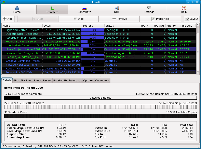Image resolution: width=201 pixels, height=149 pixels.
Task: Switch to the Files tab
Action: 16,80
